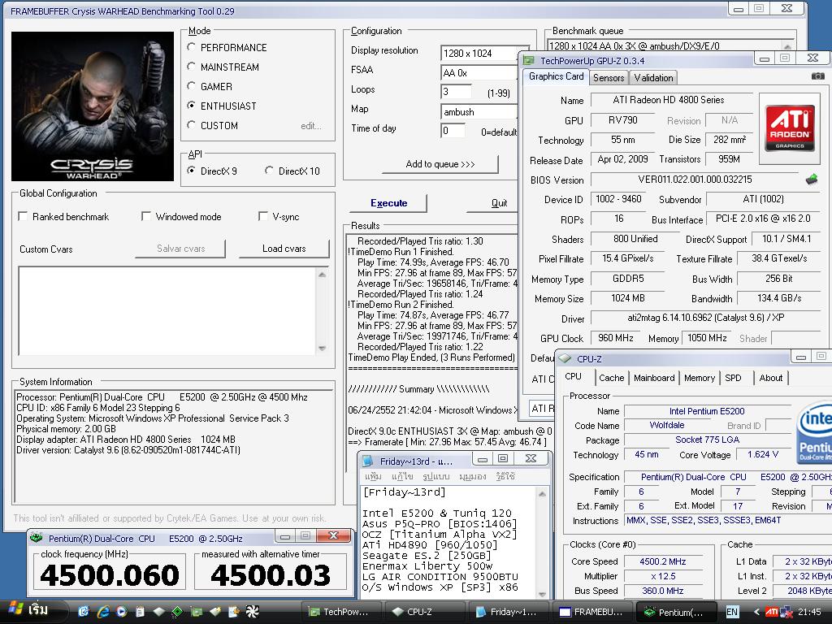
Task: Click the green graphics card quick launch icon
Action: [196, 612]
